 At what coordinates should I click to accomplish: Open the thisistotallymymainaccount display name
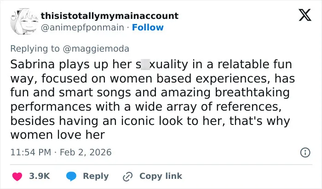[109, 16]
